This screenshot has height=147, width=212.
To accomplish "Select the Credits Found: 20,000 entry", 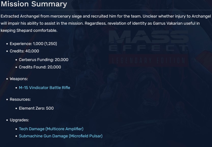I will (40, 67).
